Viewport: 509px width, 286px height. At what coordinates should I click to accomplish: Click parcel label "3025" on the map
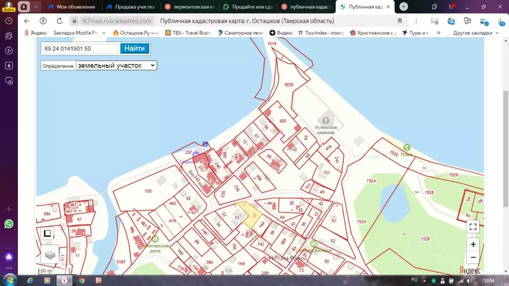point(289,84)
